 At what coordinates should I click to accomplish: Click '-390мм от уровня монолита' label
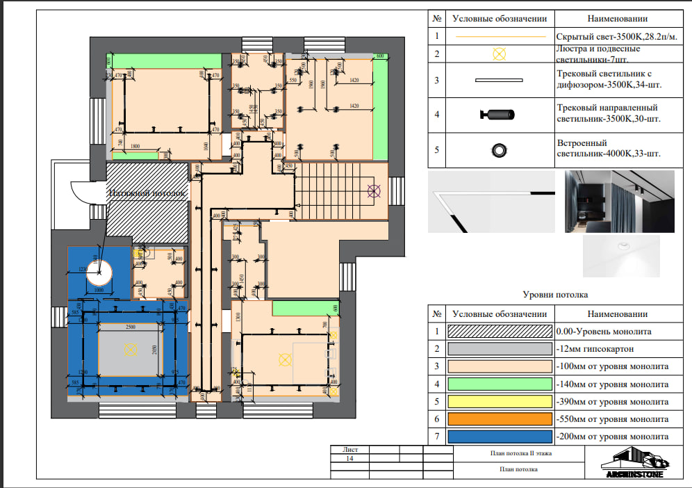[612, 402]
